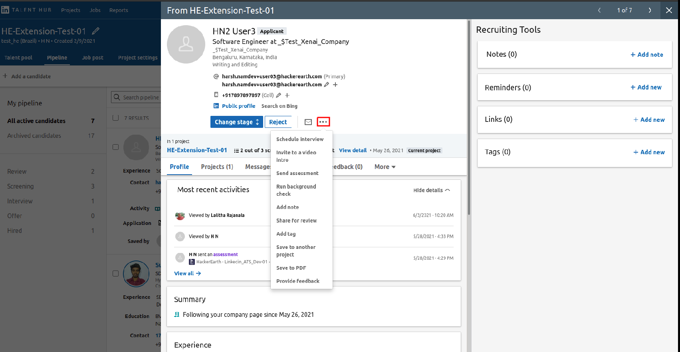Select Save to PDF option
This screenshot has width=680, height=352.
click(x=291, y=268)
